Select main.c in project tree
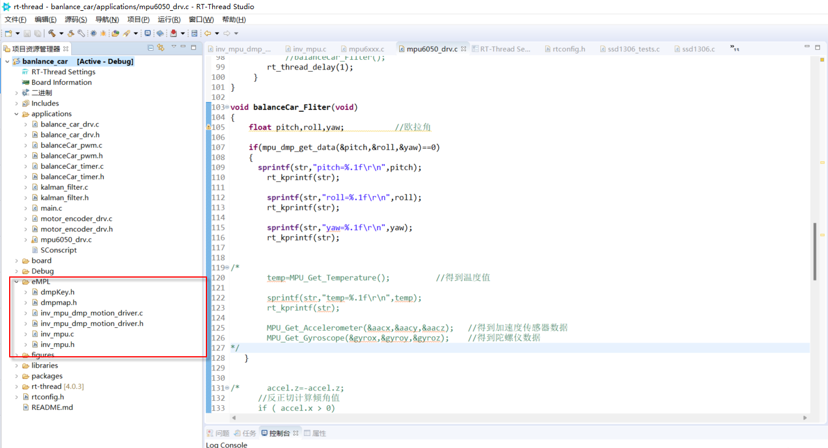Image resolution: width=828 pixels, height=448 pixels. coord(46,208)
